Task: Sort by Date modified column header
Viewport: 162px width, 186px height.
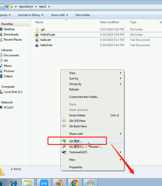Action: (109, 22)
